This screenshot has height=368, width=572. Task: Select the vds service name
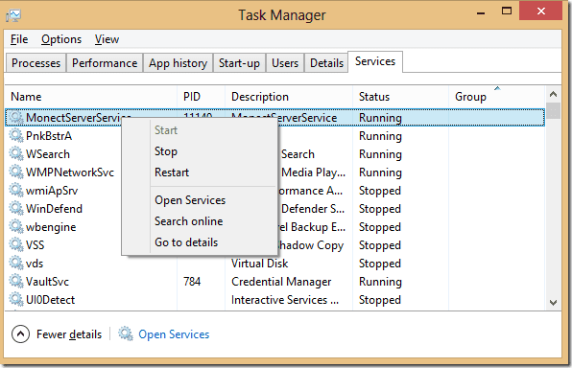coord(35,264)
